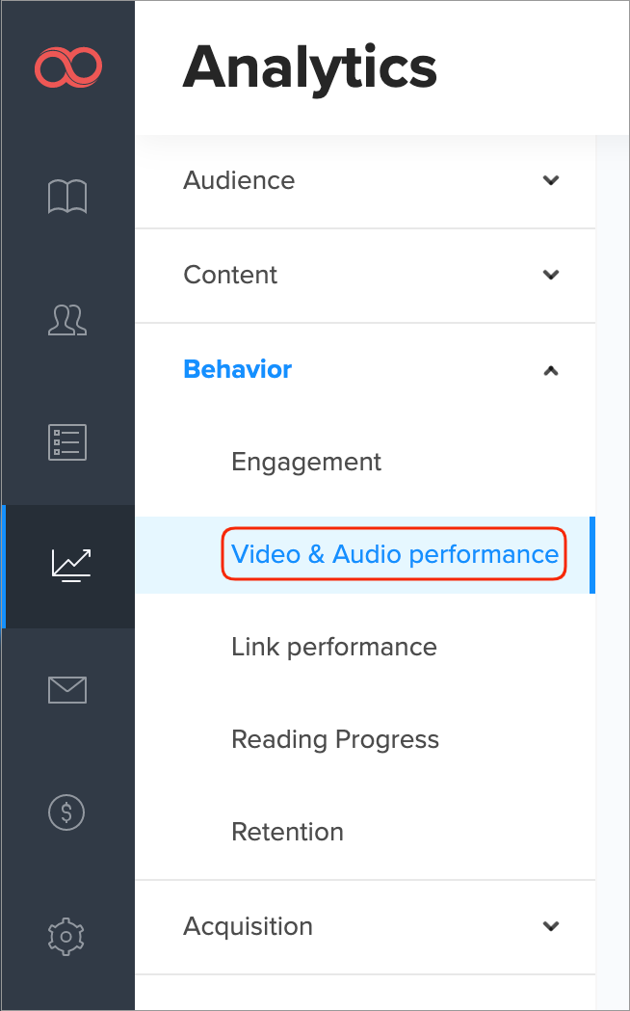Viewport: 630px width, 1011px height.
Task: Open the settings gear sidebar icon
Action: point(67,935)
